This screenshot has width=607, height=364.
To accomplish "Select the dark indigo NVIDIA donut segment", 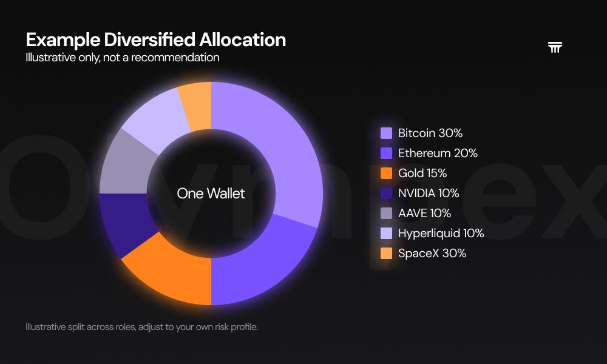I will click(124, 223).
